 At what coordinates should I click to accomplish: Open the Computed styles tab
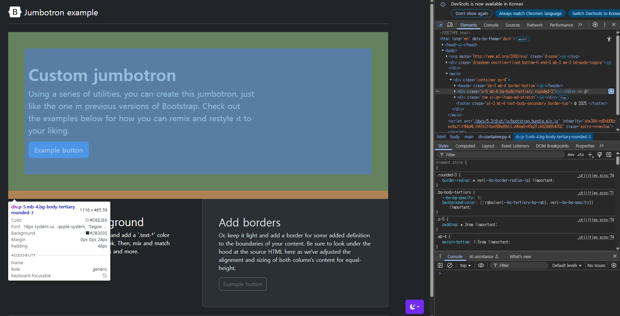(x=465, y=146)
